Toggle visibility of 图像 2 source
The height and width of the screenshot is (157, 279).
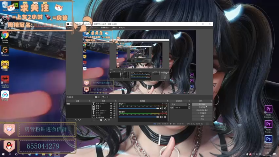(x=111, y=106)
